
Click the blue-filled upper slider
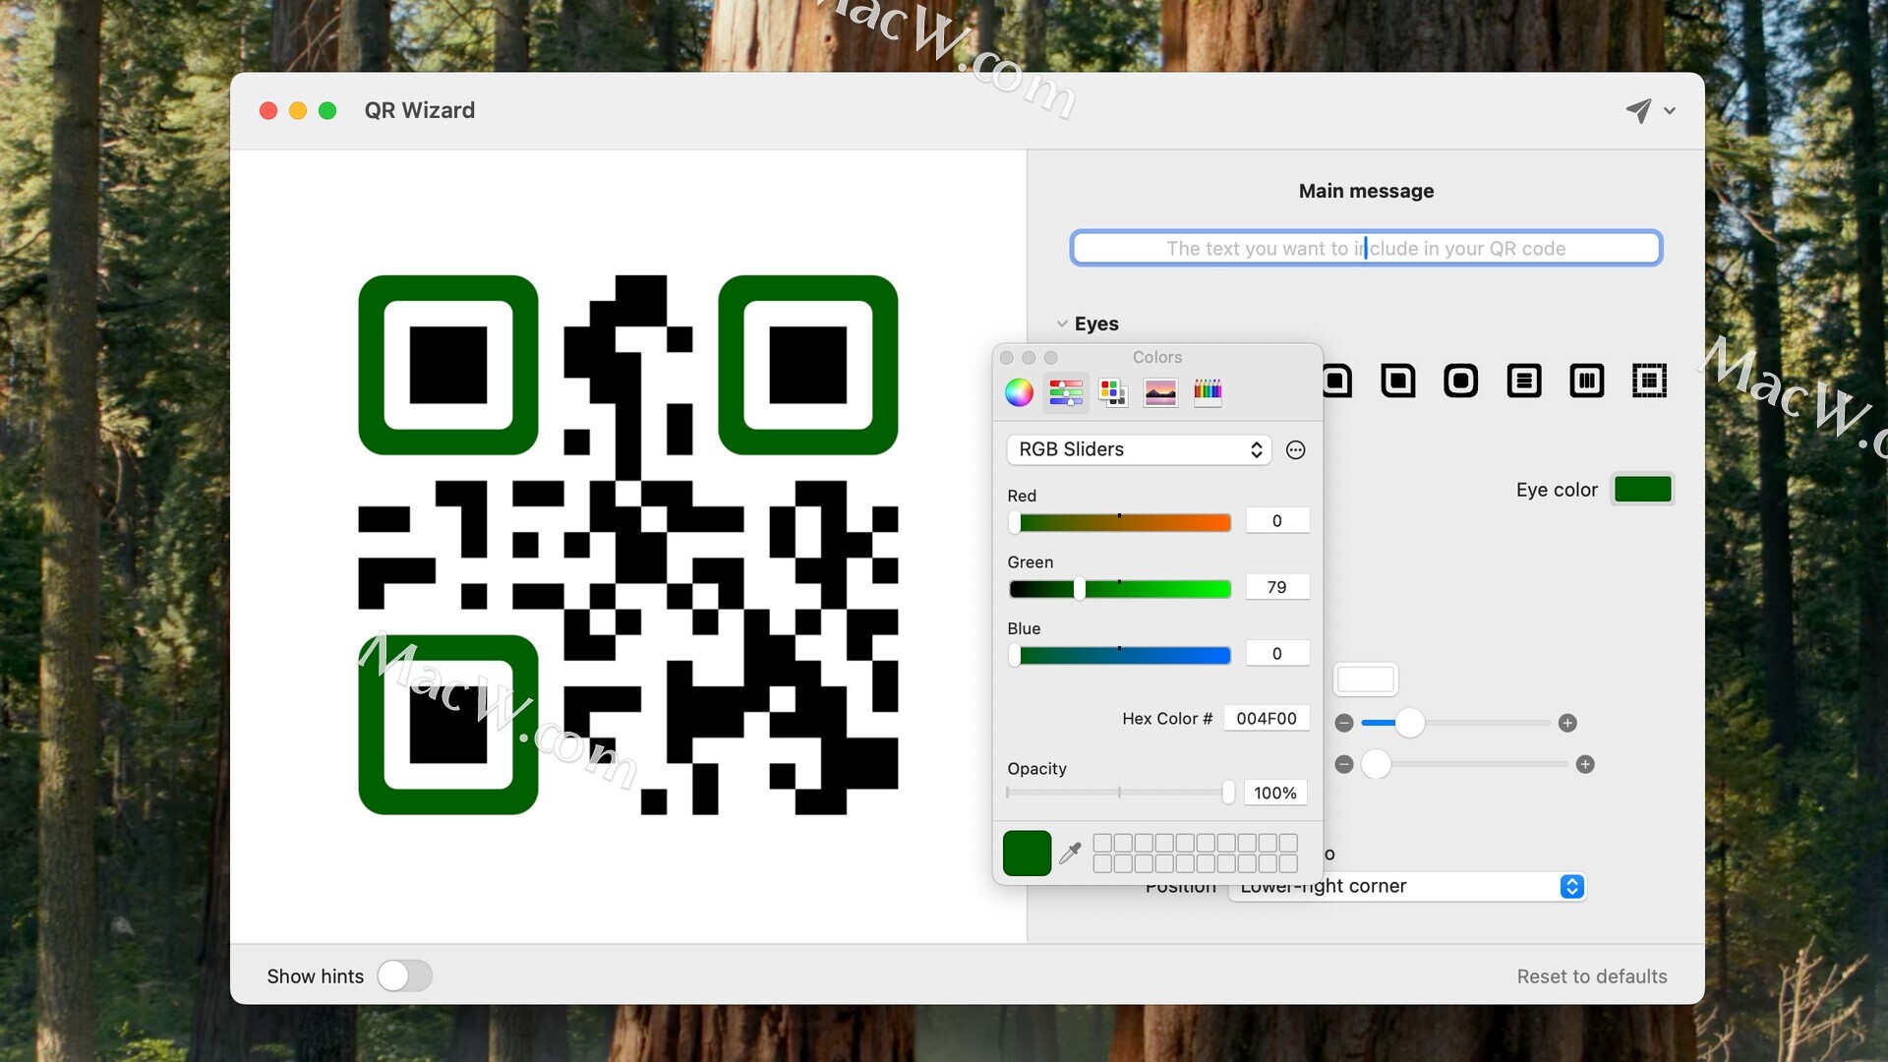[x=1455, y=723]
